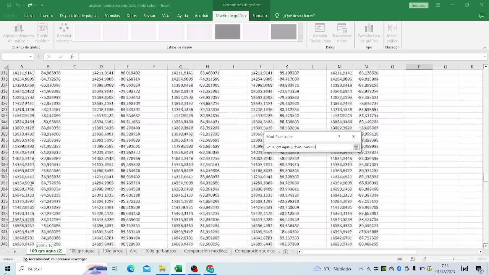Image resolution: width=489 pixels, height=275 pixels.
Task: Select the dark gray chart style thumbnail
Action: pos(228,32)
